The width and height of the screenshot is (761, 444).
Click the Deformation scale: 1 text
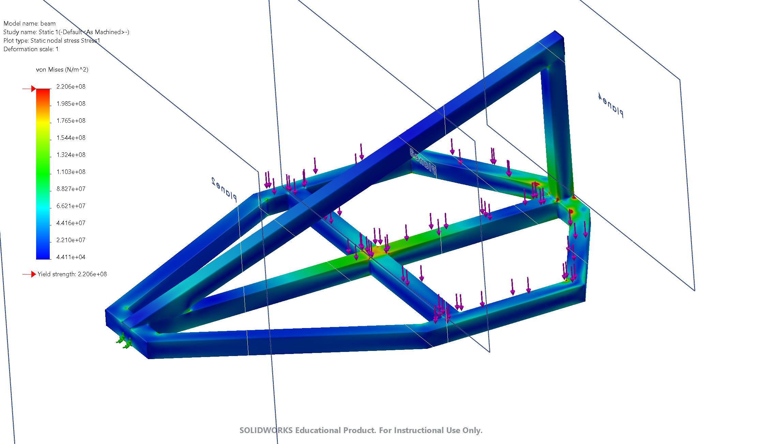pos(31,49)
